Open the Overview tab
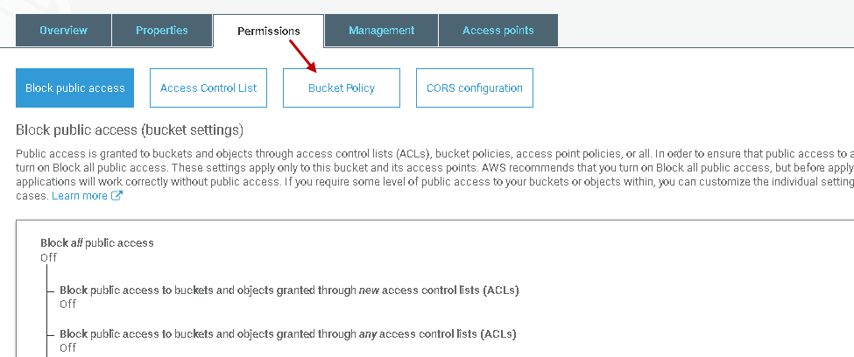 63,31
